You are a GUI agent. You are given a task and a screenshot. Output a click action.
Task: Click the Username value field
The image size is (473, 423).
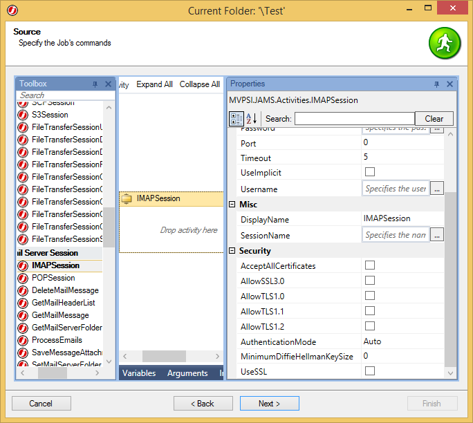click(396, 189)
